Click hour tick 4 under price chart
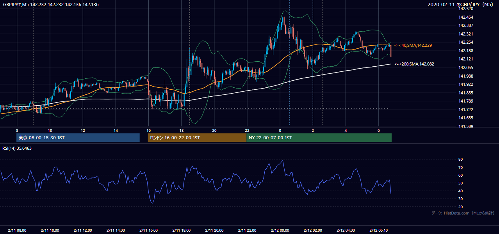Viewport: 499px width, 234px height. pyautogui.click(x=346, y=130)
